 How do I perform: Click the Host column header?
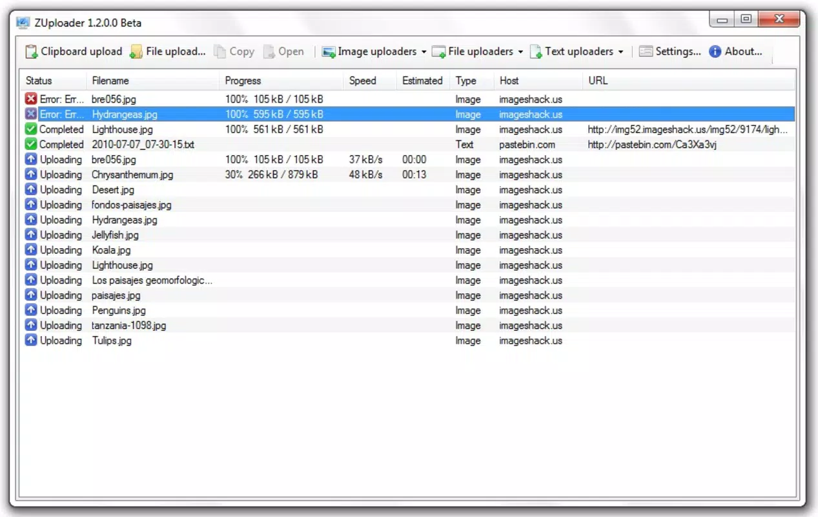538,81
